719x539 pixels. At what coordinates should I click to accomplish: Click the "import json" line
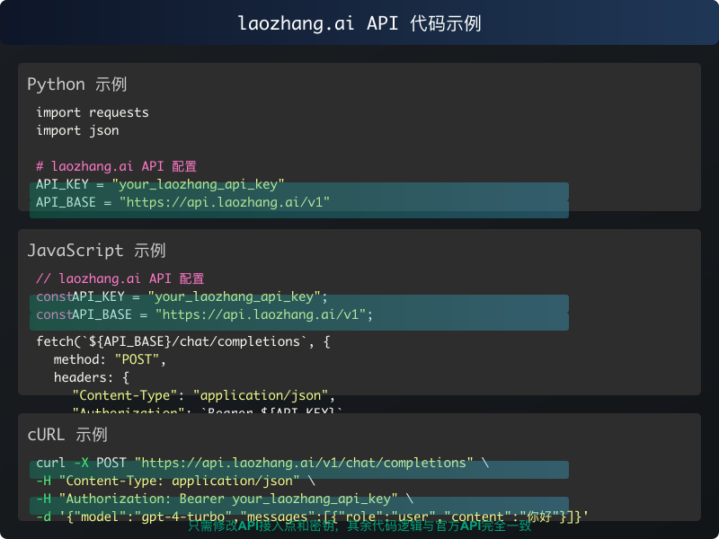pos(77,130)
